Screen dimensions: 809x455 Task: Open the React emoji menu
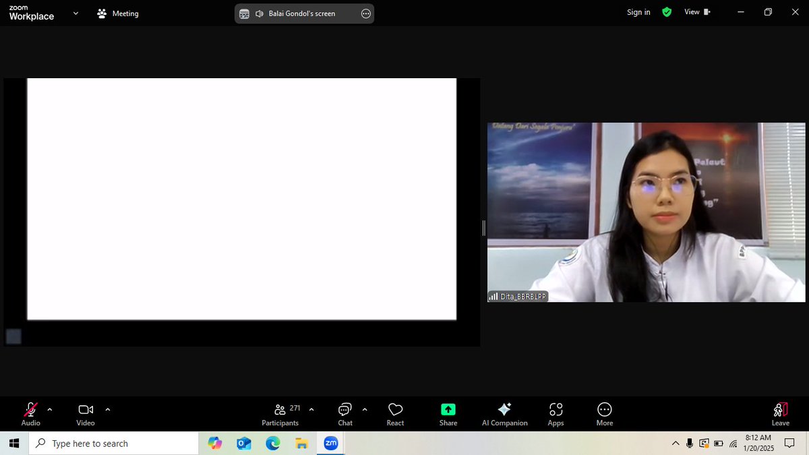coord(395,414)
